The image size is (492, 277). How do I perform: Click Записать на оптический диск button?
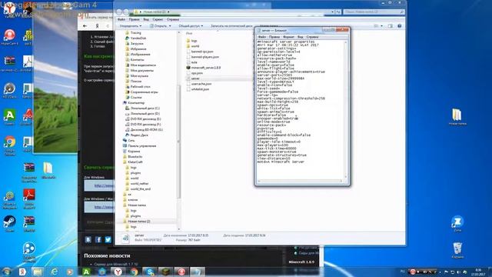[231, 25]
